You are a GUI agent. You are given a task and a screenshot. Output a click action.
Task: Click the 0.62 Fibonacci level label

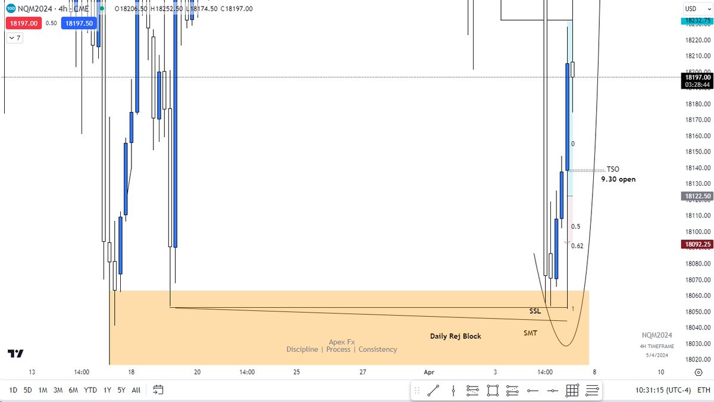[577, 246]
